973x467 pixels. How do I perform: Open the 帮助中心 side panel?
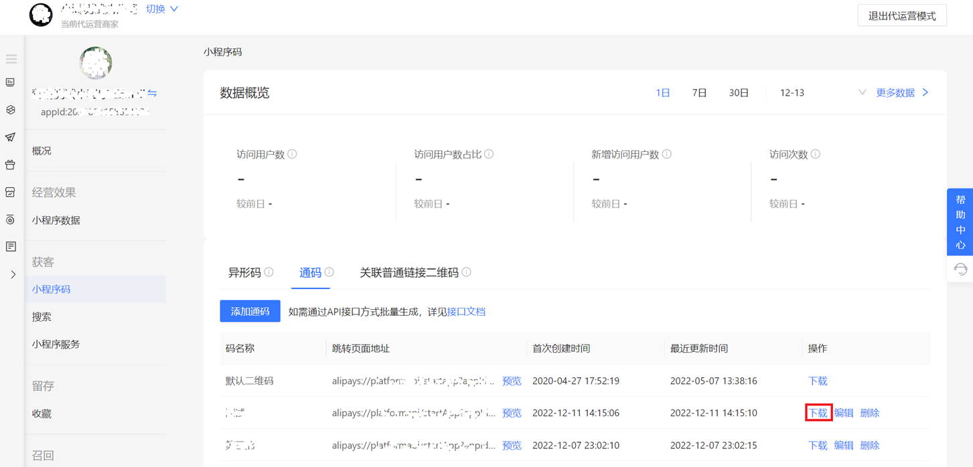tap(960, 222)
